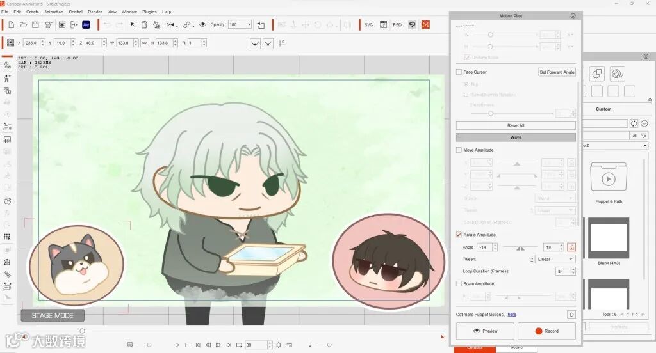
Task: Click the Preview button
Action: point(485,331)
